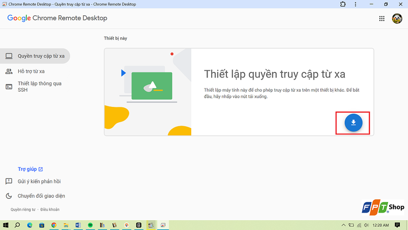Open the Windows Start menu

6,225
